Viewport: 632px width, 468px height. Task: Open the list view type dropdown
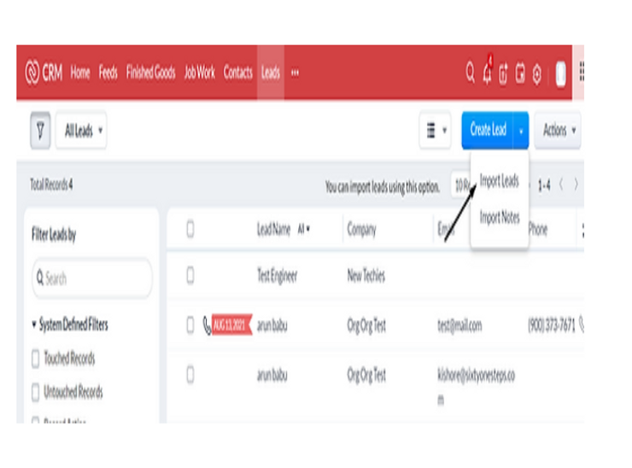point(436,130)
